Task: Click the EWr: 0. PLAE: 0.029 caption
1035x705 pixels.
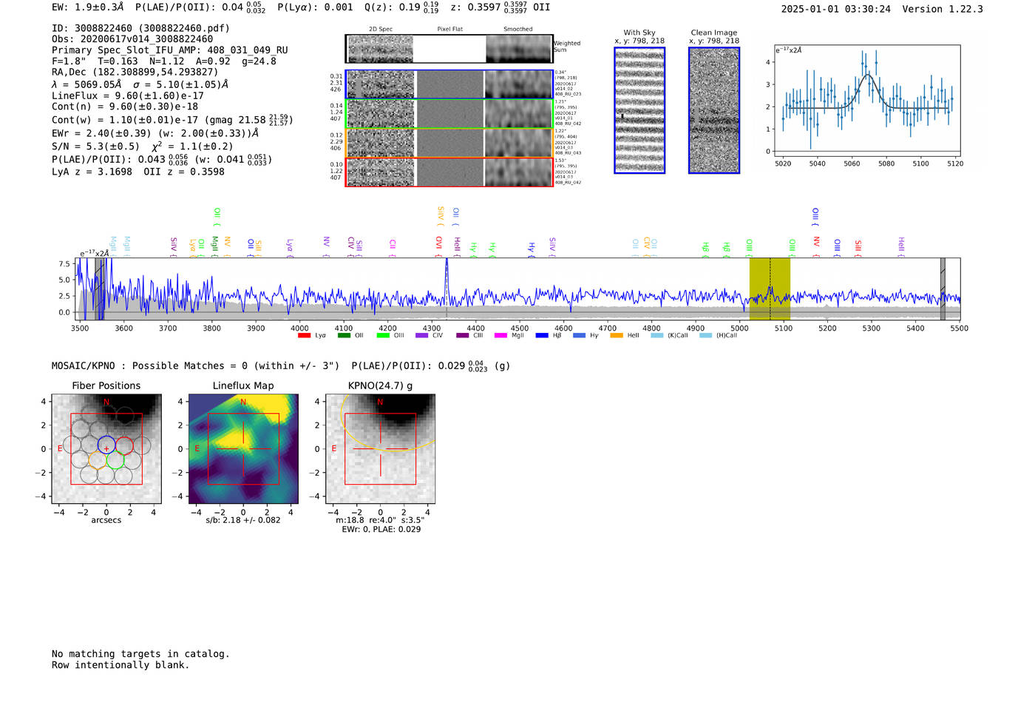Action: click(381, 530)
